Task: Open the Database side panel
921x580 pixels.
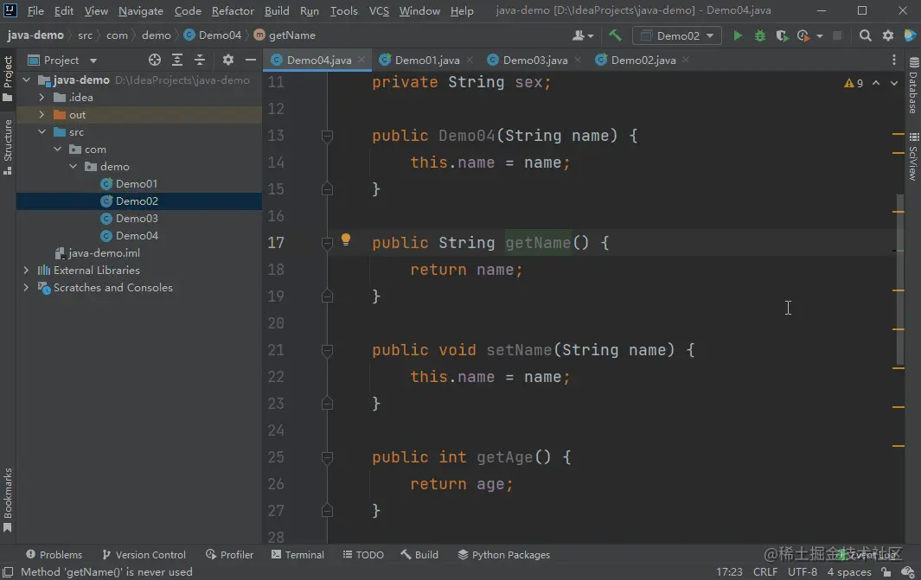Action: (913, 86)
